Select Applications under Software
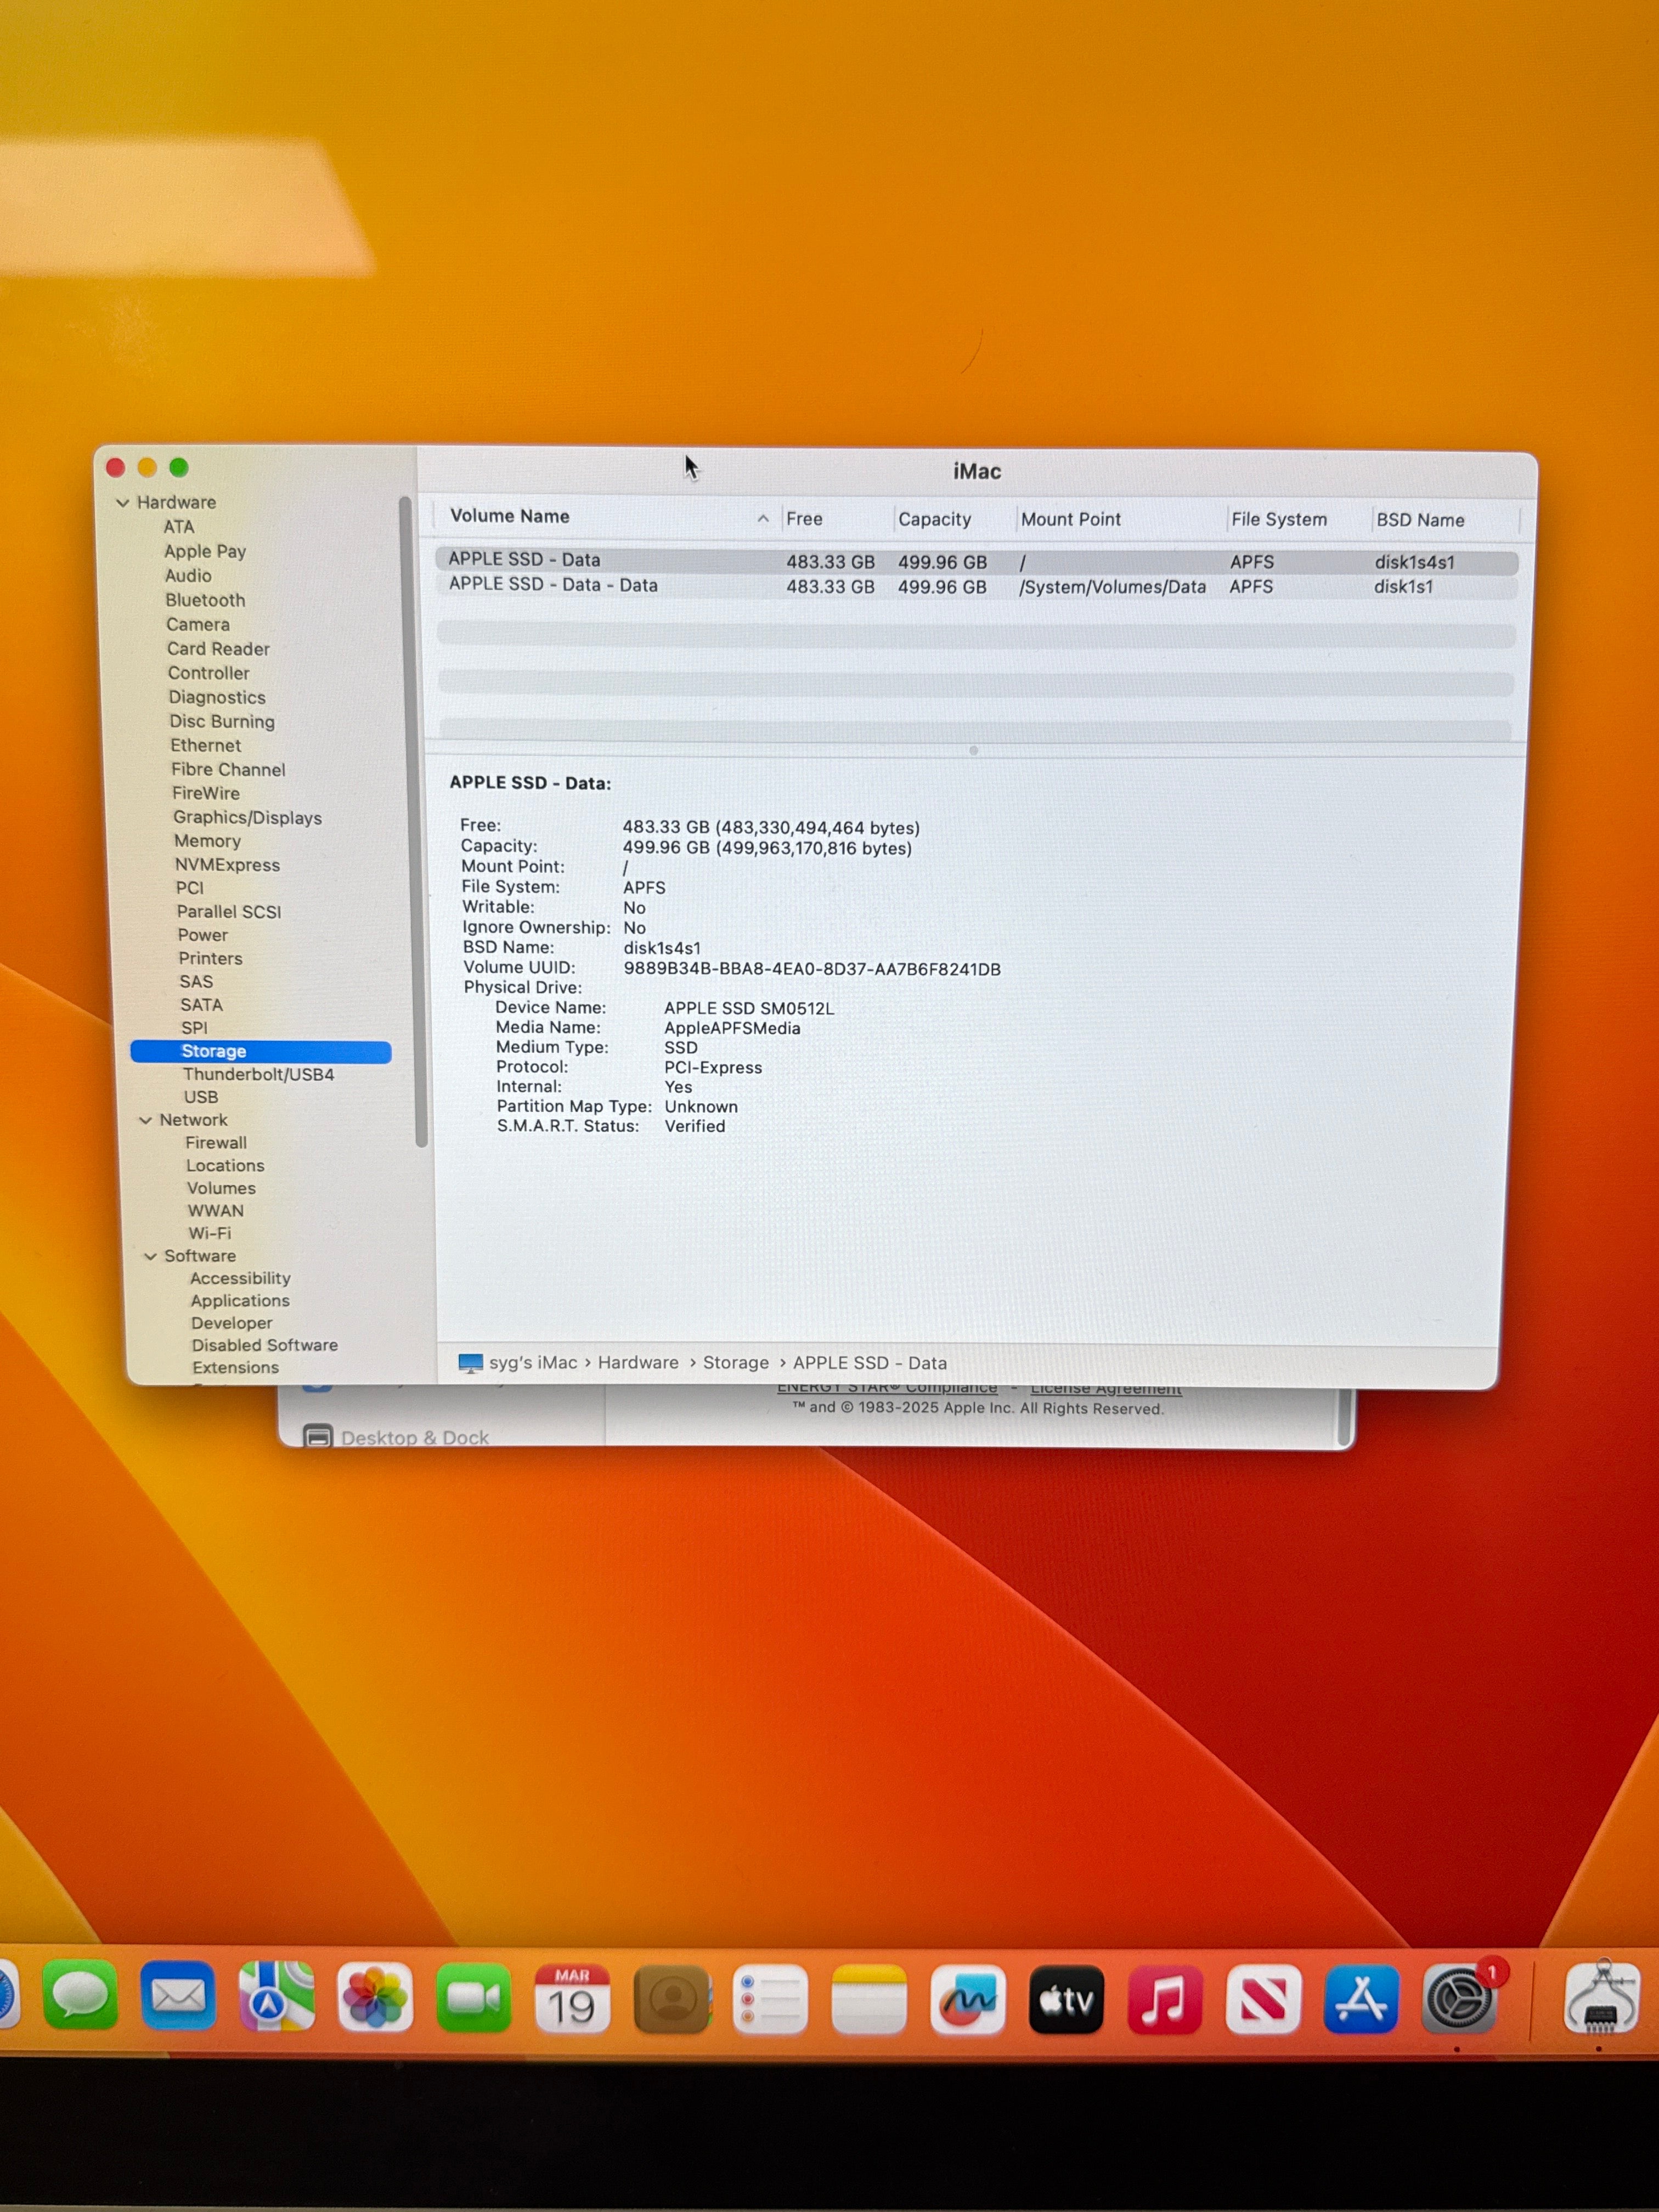This screenshot has width=1659, height=2212. pyautogui.click(x=240, y=1302)
